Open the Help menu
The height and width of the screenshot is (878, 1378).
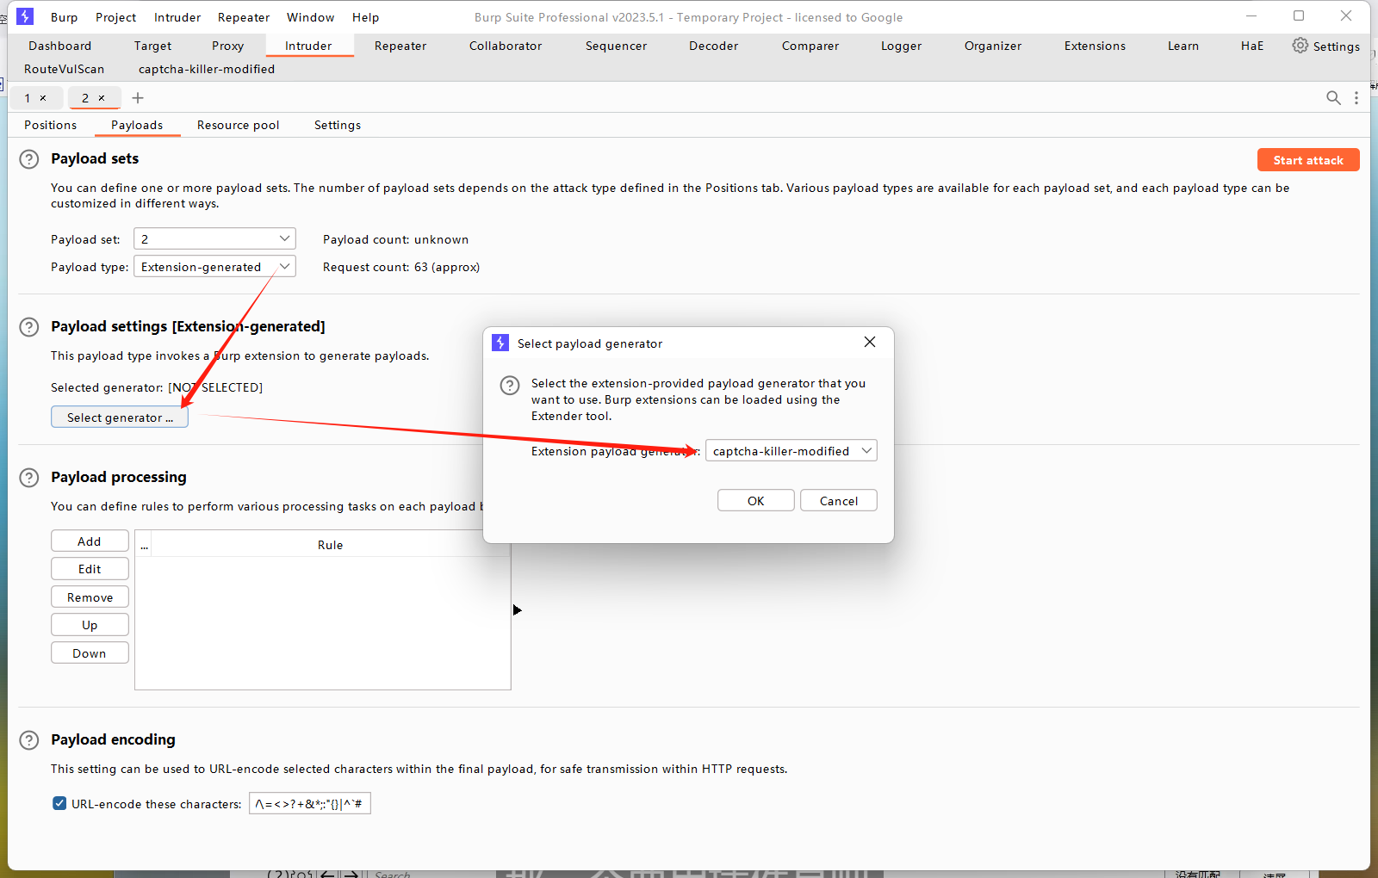[365, 17]
